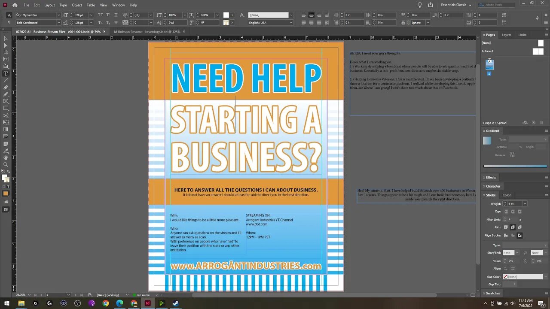Click the Strikethrough text button
550x309 pixels.
(116, 22)
